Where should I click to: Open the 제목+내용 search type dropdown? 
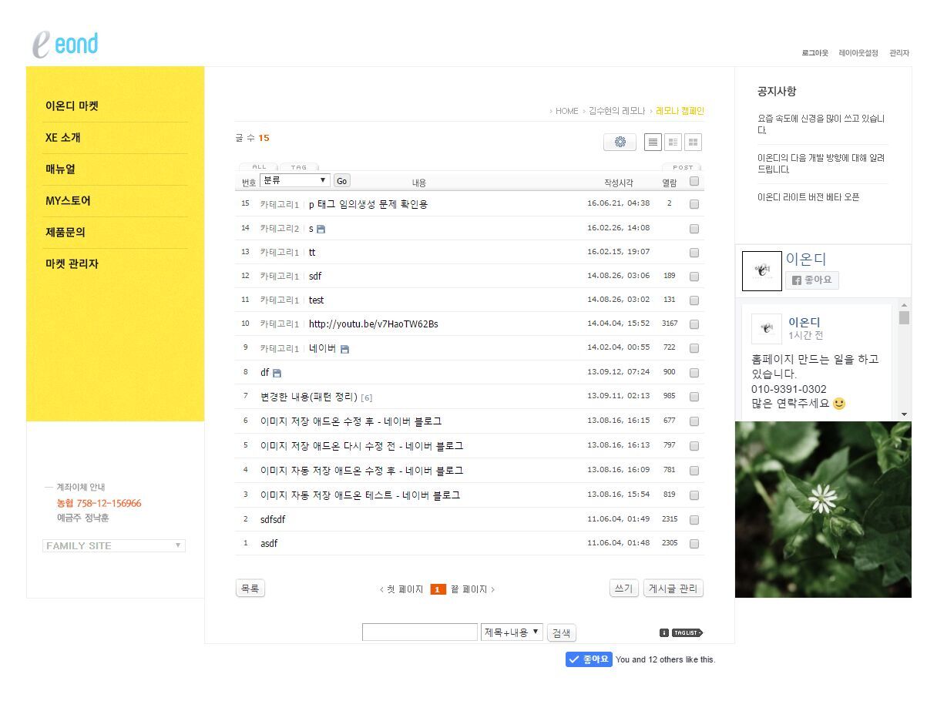(512, 632)
